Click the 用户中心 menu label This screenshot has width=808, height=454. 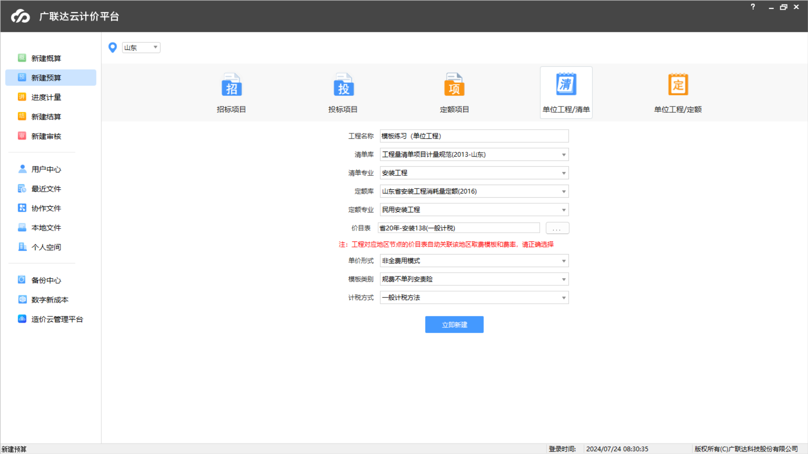tap(46, 169)
